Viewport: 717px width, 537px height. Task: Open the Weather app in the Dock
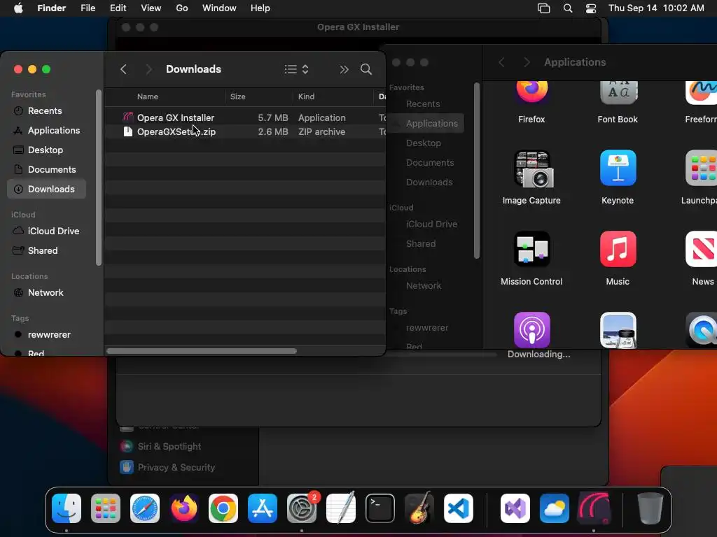pos(555,508)
